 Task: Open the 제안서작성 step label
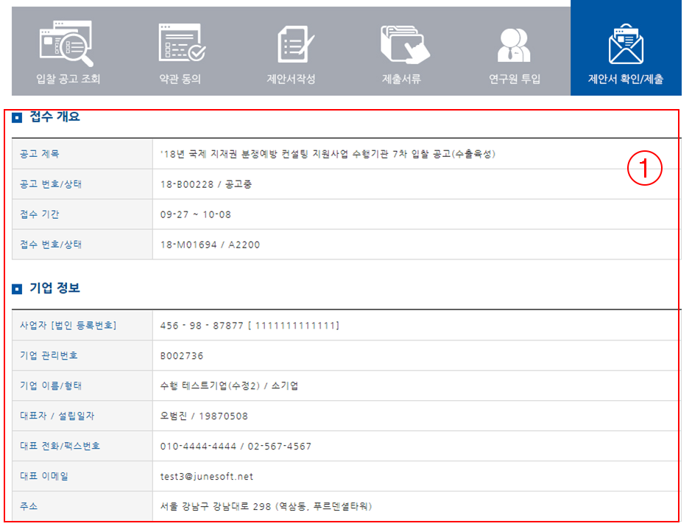(x=291, y=79)
